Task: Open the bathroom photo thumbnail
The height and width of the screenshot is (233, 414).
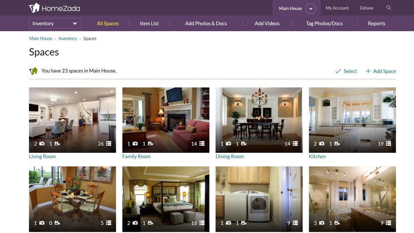Action: click(x=352, y=199)
